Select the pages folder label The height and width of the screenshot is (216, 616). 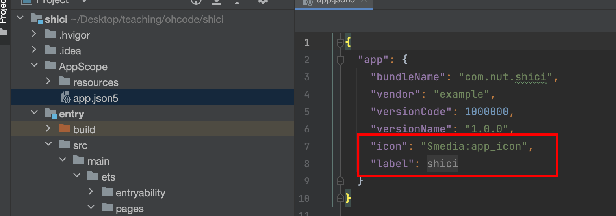coord(130,209)
